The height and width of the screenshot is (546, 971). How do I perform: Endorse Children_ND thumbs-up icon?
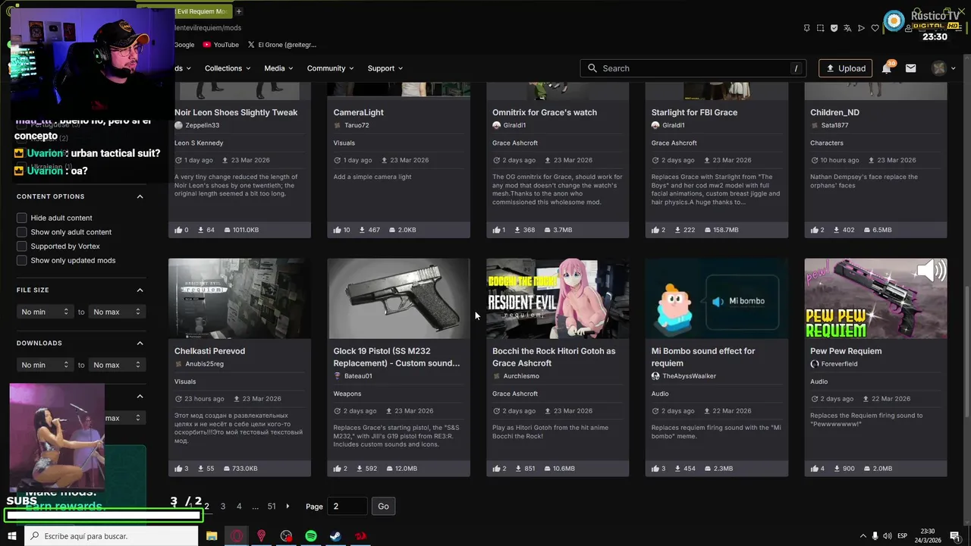(815, 230)
